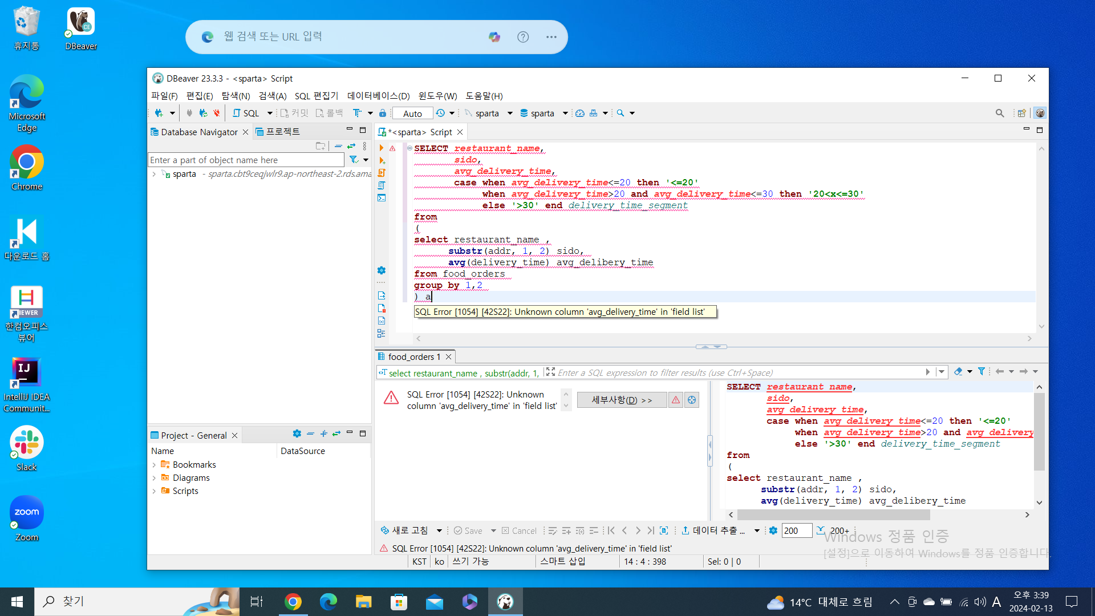This screenshot has width=1095, height=616.
Task: Open the 데이터베이스(D) menu
Action: point(379,96)
